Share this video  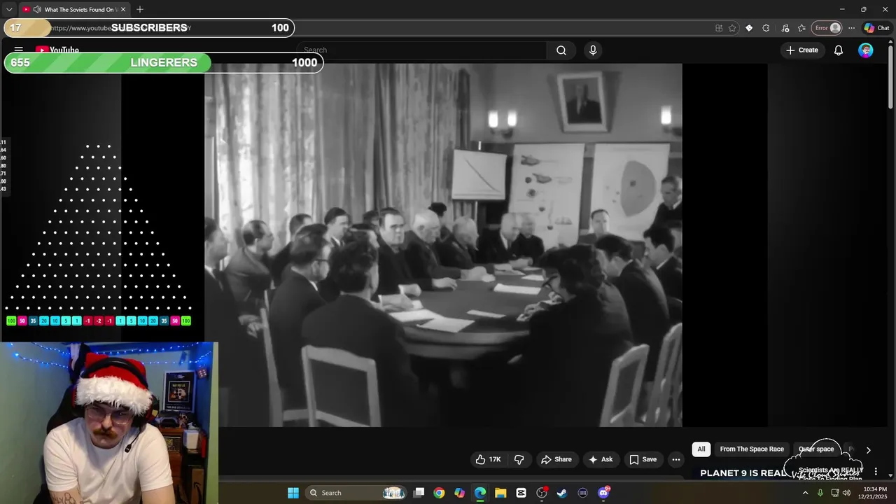[556, 459]
